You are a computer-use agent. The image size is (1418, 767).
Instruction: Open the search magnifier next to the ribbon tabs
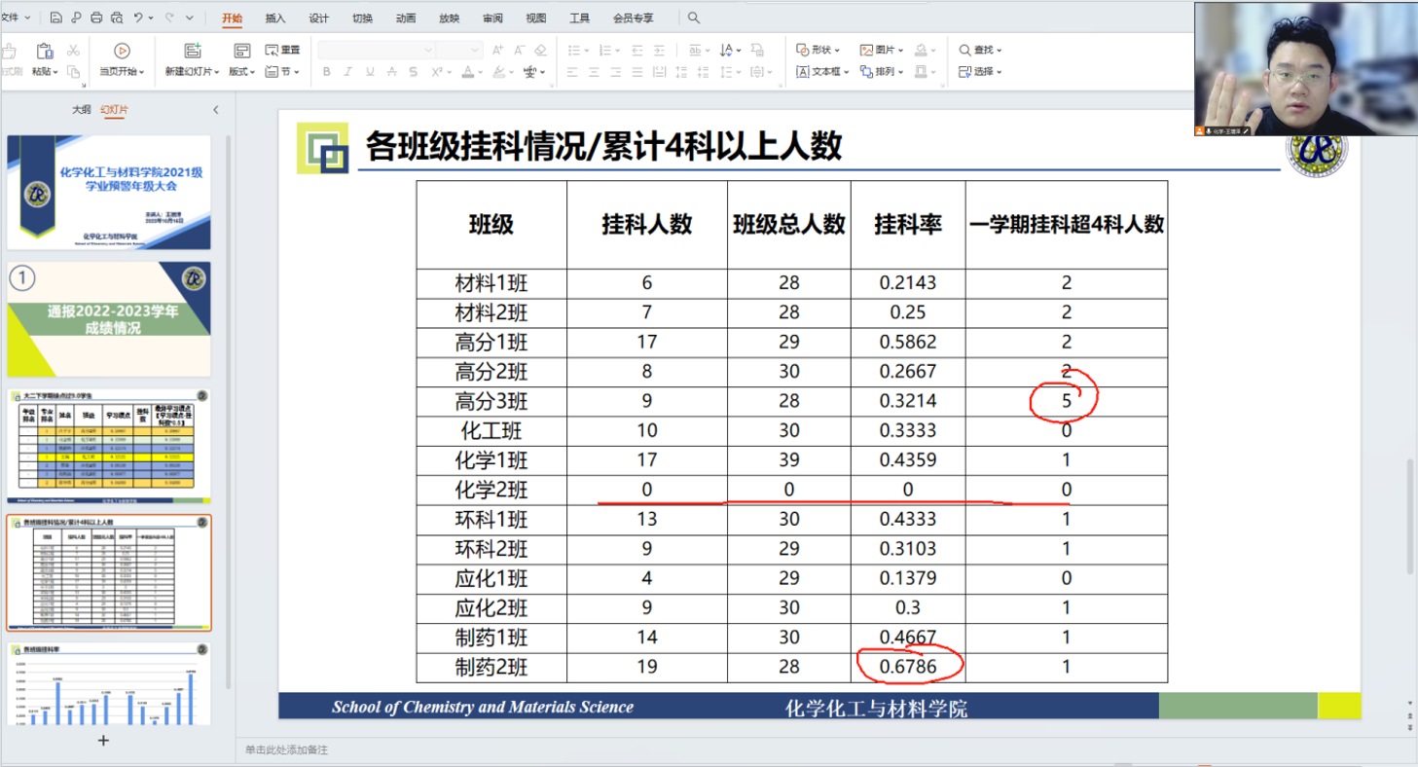pyautogui.click(x=694, y=18)
